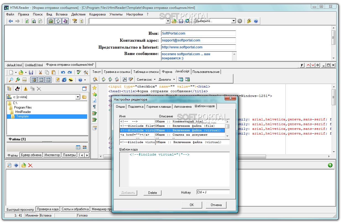Select the 'Program Files' folder in tree

(23, 107)
